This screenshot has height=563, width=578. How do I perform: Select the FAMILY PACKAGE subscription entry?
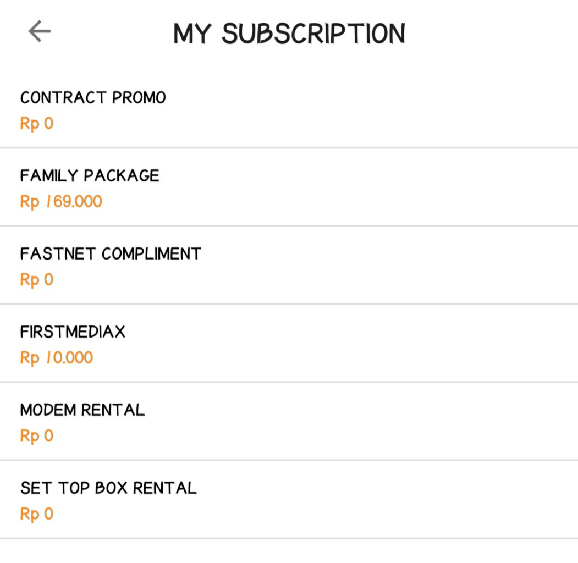click(90, 176)
